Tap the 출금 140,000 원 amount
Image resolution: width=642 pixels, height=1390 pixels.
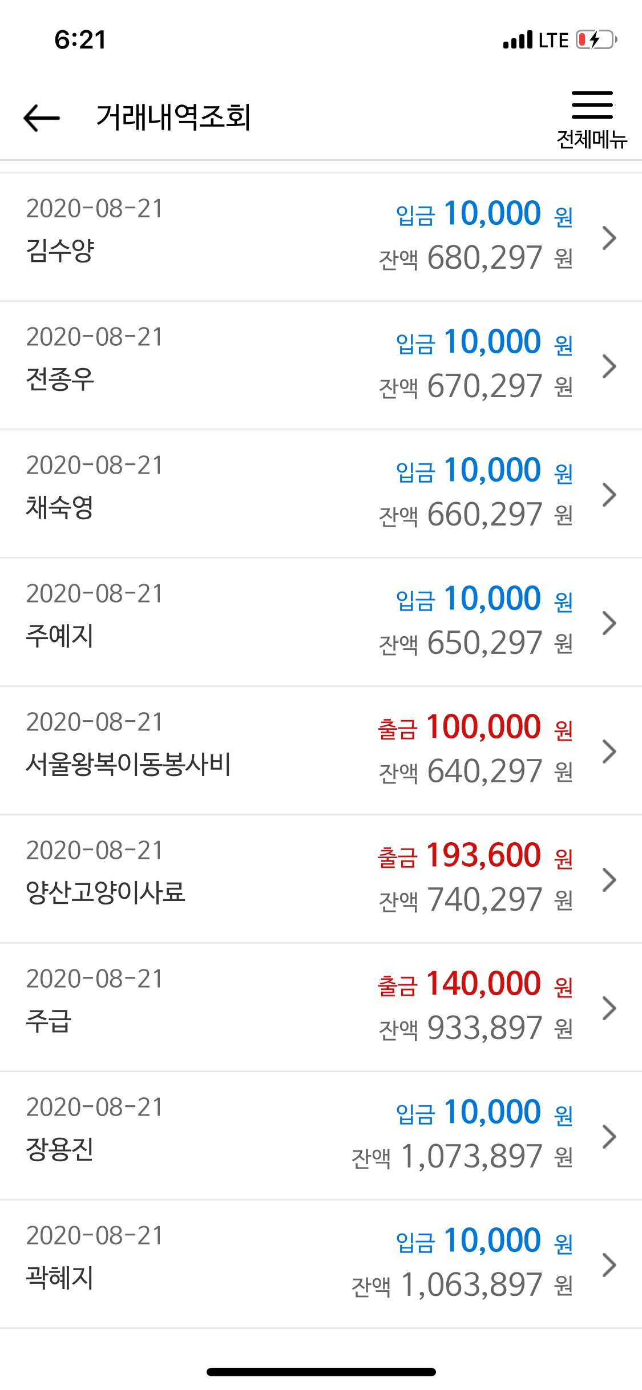pyautogui.click(x=475, y=984)
